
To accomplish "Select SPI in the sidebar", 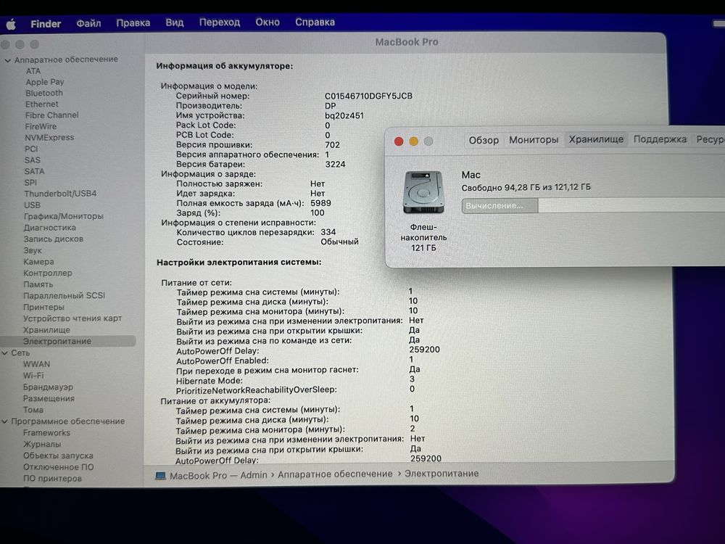I will 30,183.
